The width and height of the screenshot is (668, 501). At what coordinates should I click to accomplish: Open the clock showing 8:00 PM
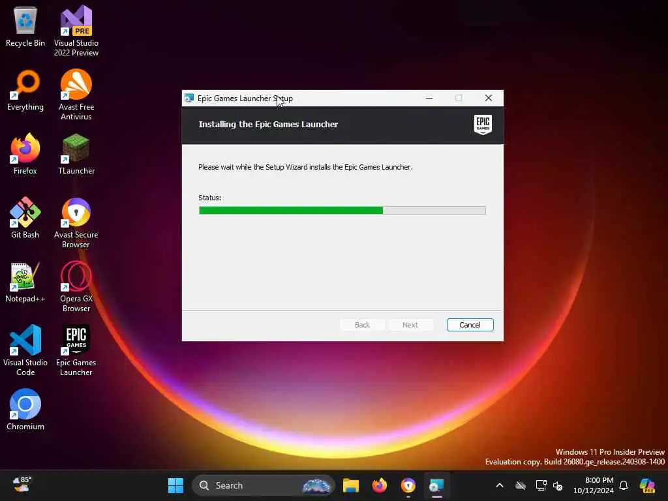coord(594,485)
